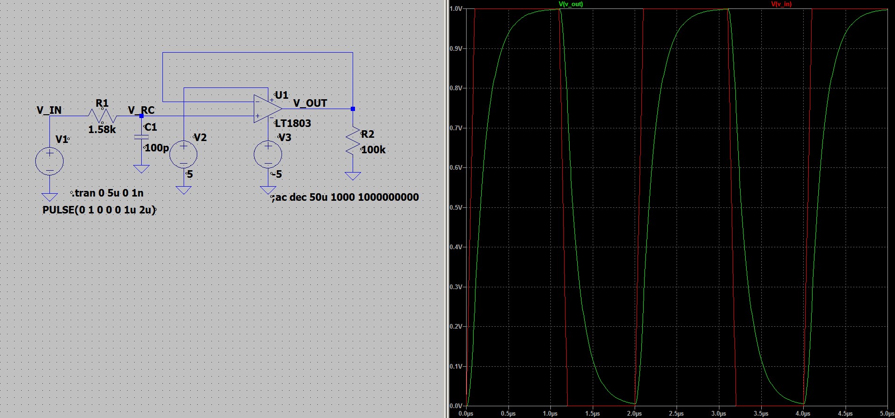Click the ";ac dec 50u 1000 1000000000" comment
Image resolution: width=895 pixels, height=418 pixels.
pos(345,197)
